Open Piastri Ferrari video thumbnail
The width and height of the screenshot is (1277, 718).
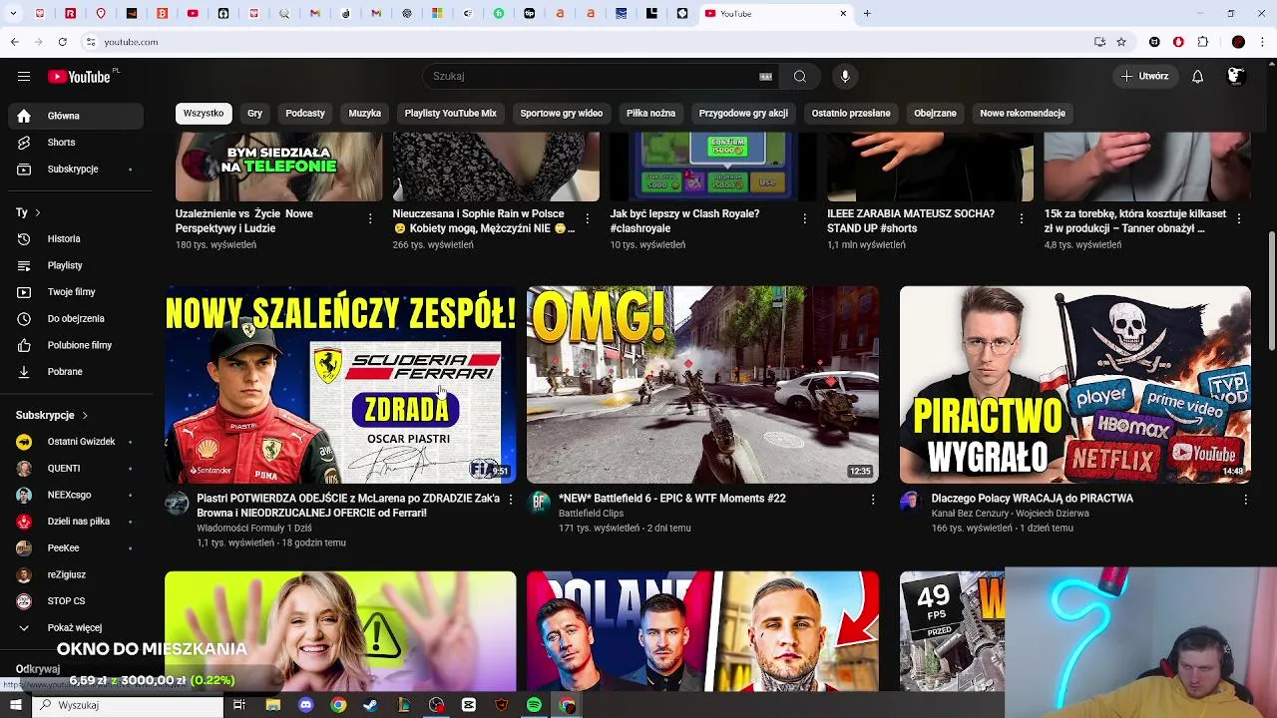pos(340,385)
